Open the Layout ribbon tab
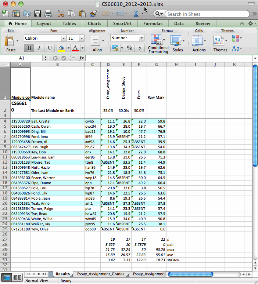The width and height of the screenshot is (258, 284). point(44,23)
